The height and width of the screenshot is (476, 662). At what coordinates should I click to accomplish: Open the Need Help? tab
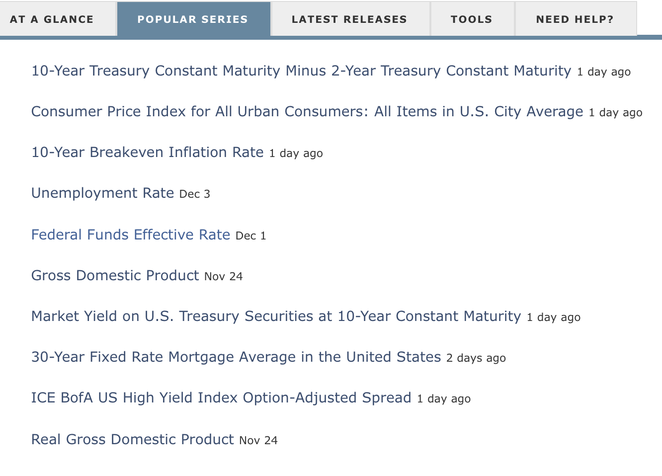[576, 19]
